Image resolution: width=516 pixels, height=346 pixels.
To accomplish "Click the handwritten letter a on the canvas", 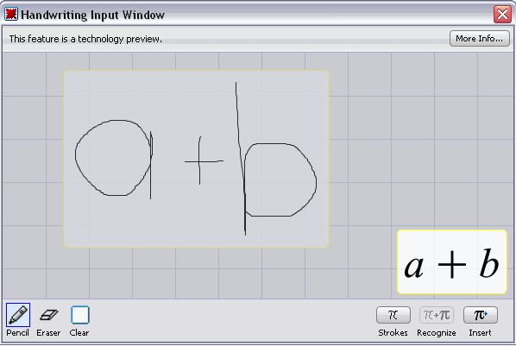I will click(114, 159).
